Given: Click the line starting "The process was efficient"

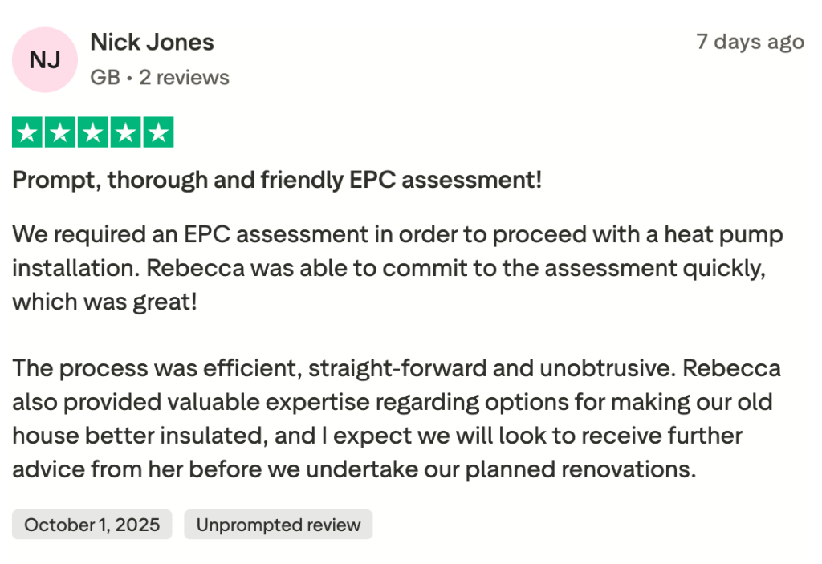Looking at the screenshot, I should [397, 369].
